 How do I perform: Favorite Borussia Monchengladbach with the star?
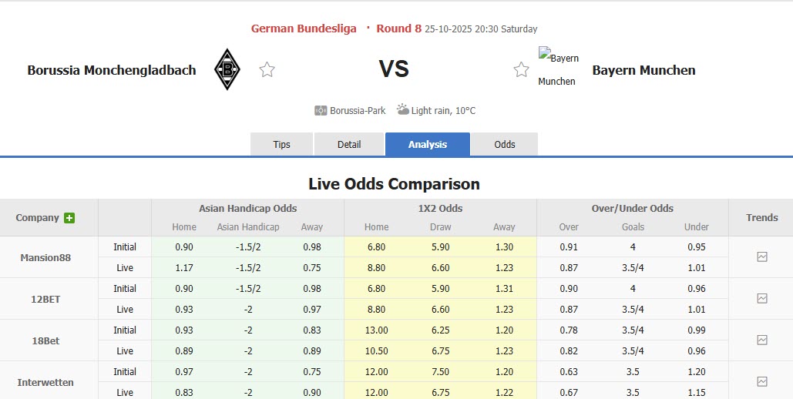267,70
